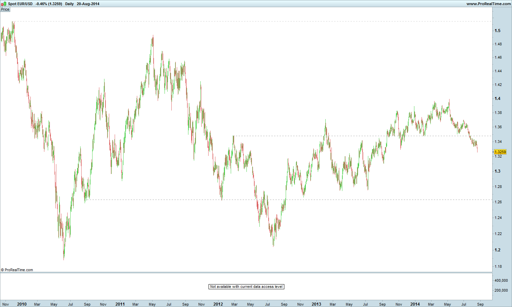Click the 400,000 volume axis label

coord(501,280)
